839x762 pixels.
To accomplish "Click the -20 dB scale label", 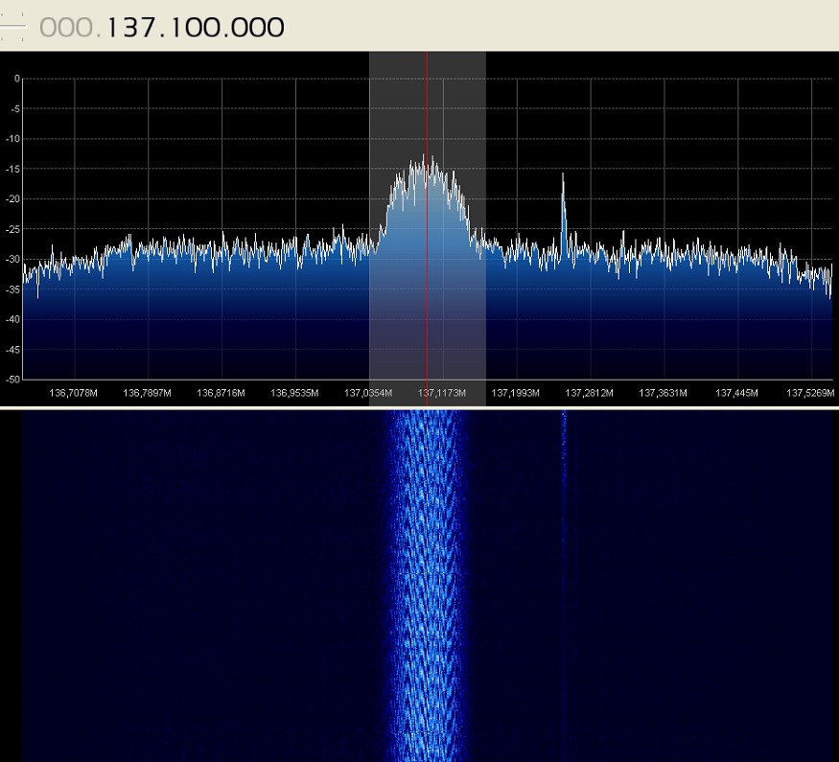I will [x=12, y=199].
